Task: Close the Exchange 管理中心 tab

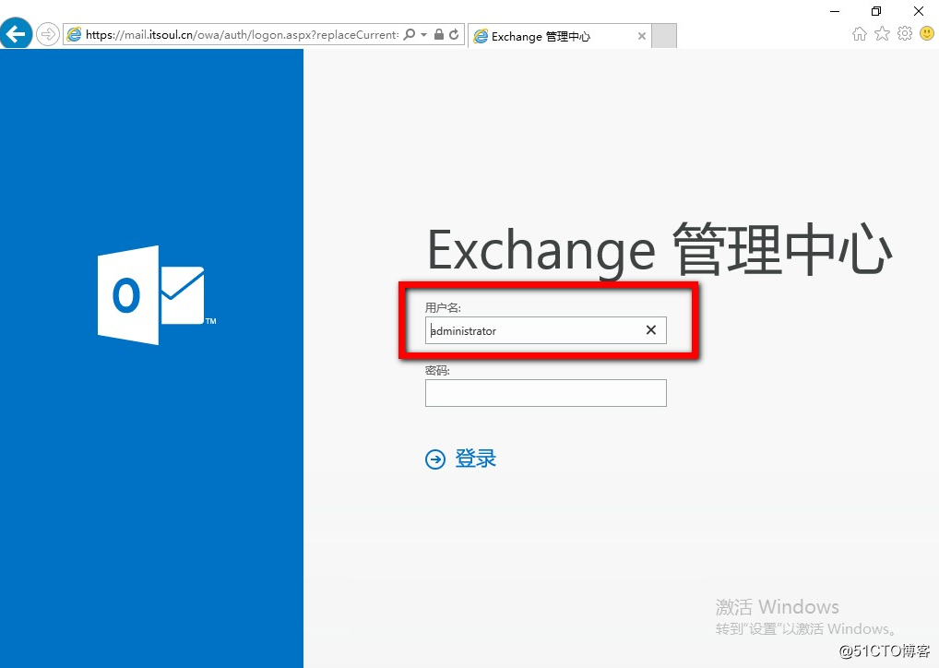Action: point(641,37)
